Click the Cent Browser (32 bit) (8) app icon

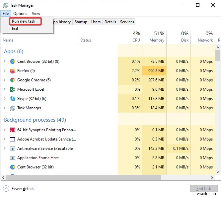click(x=13, y=61)
